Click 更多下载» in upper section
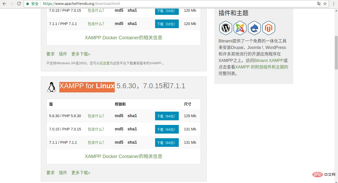The image size is (338, 183). pyautogui.click(x=81, y=54)
